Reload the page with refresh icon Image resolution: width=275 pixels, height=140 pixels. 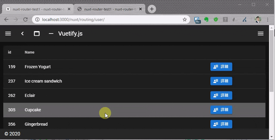tap(25, 19)
